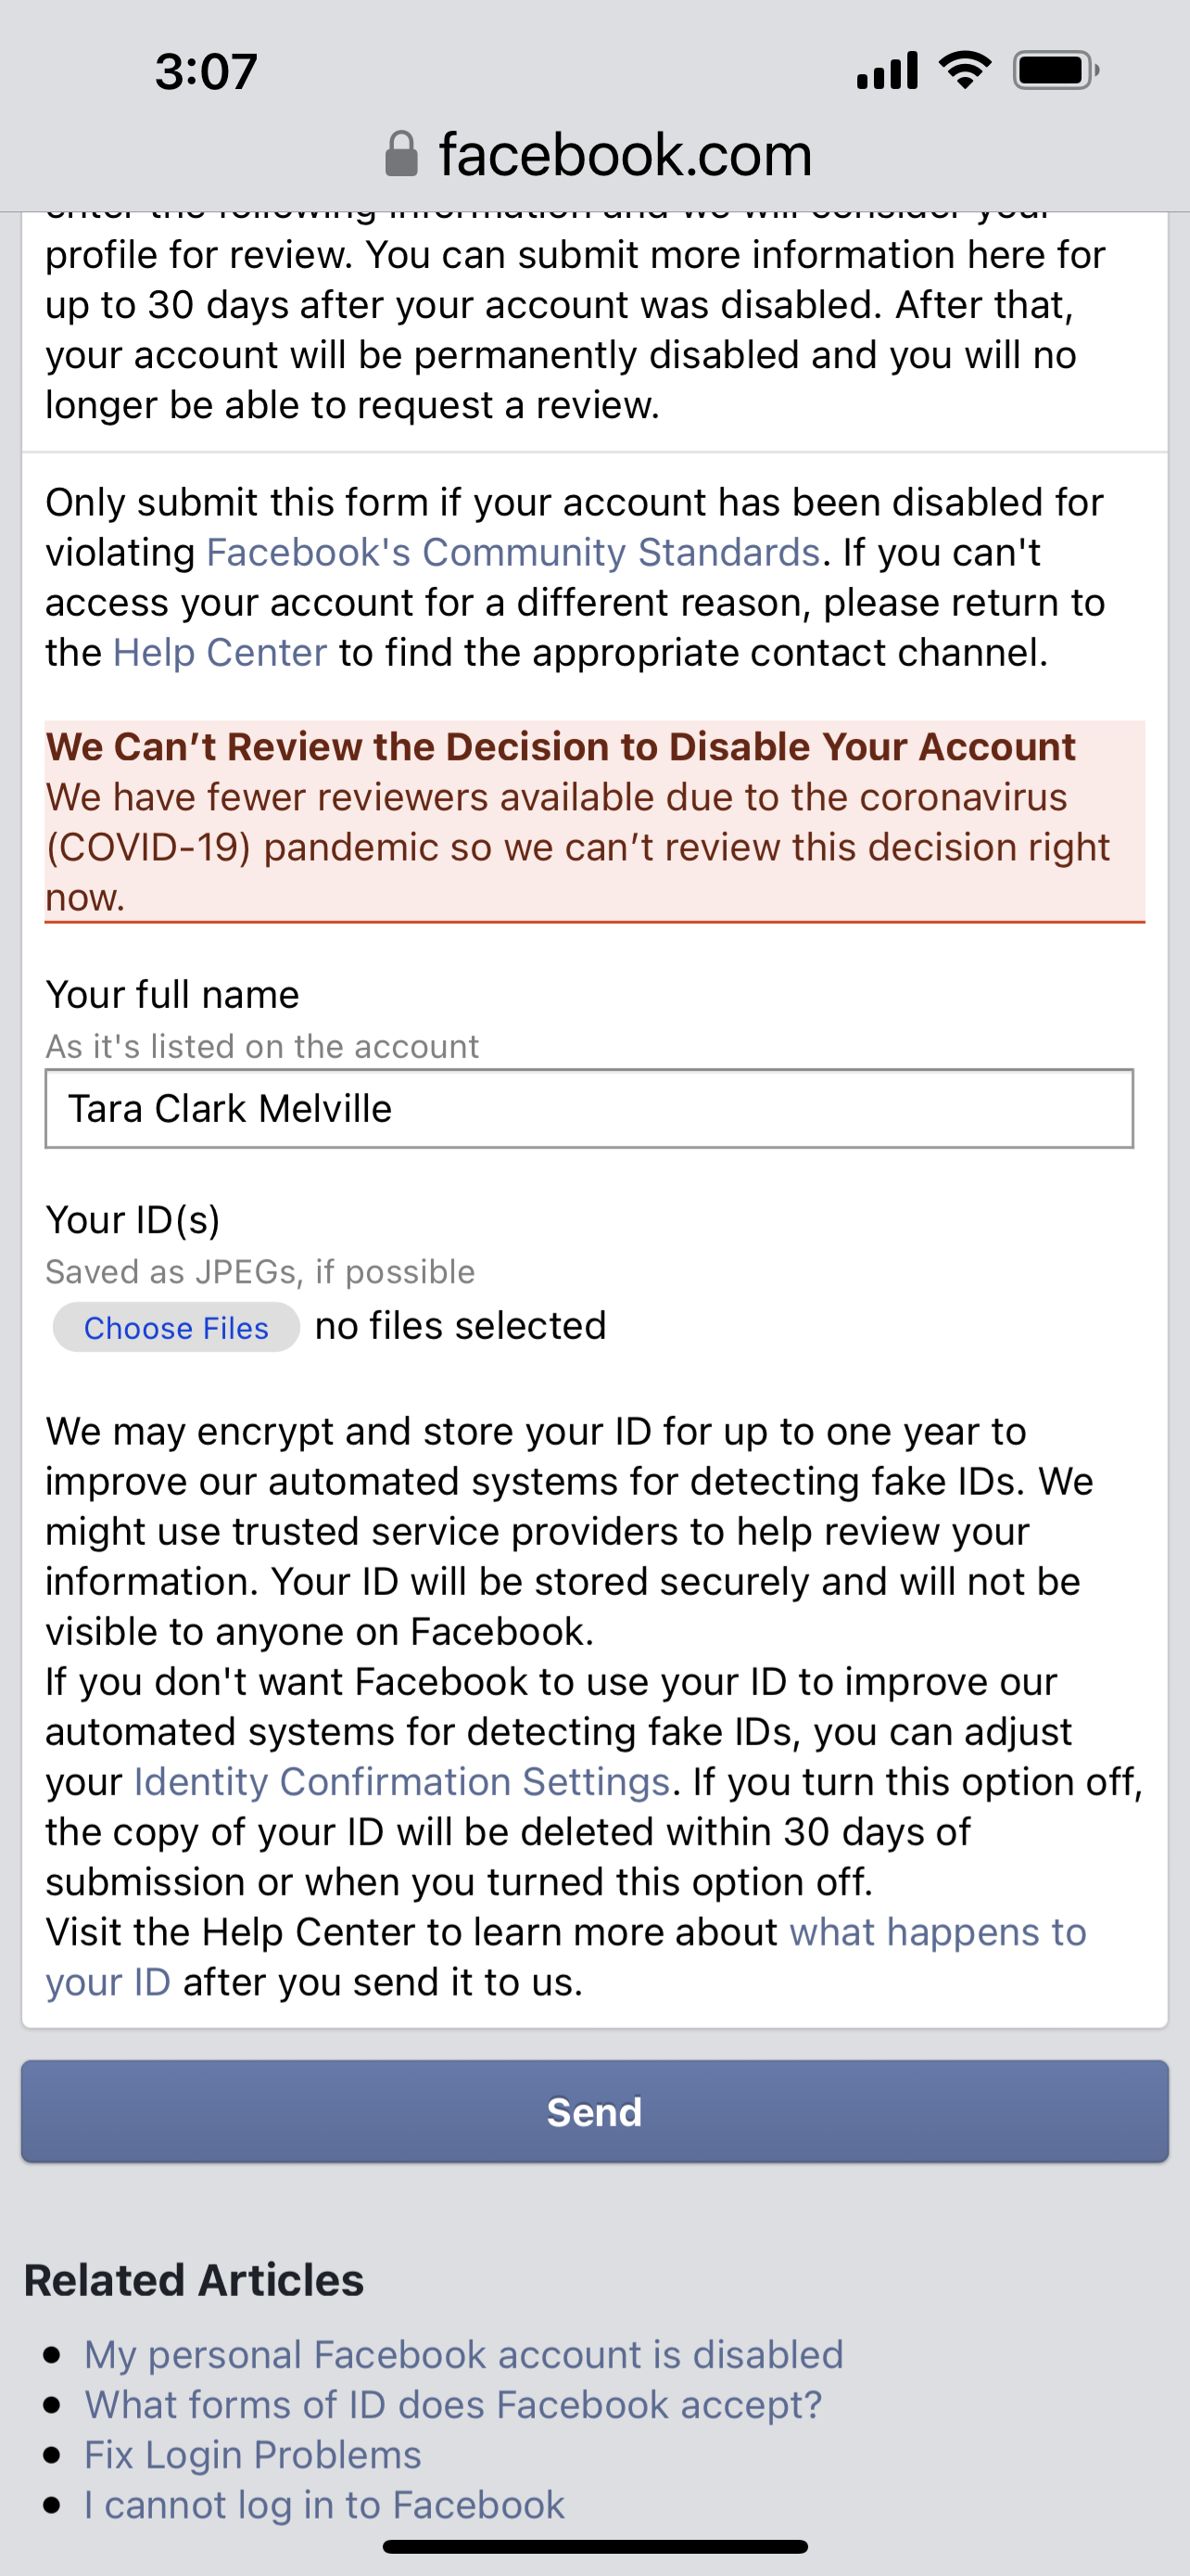Open the Fix Login Problems article
1190x2576 pixels.
253,2454
